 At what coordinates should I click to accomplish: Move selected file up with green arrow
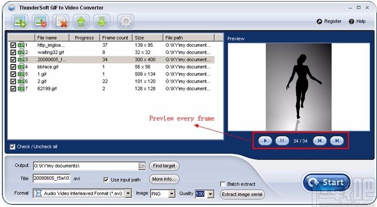tap(81, 21)
